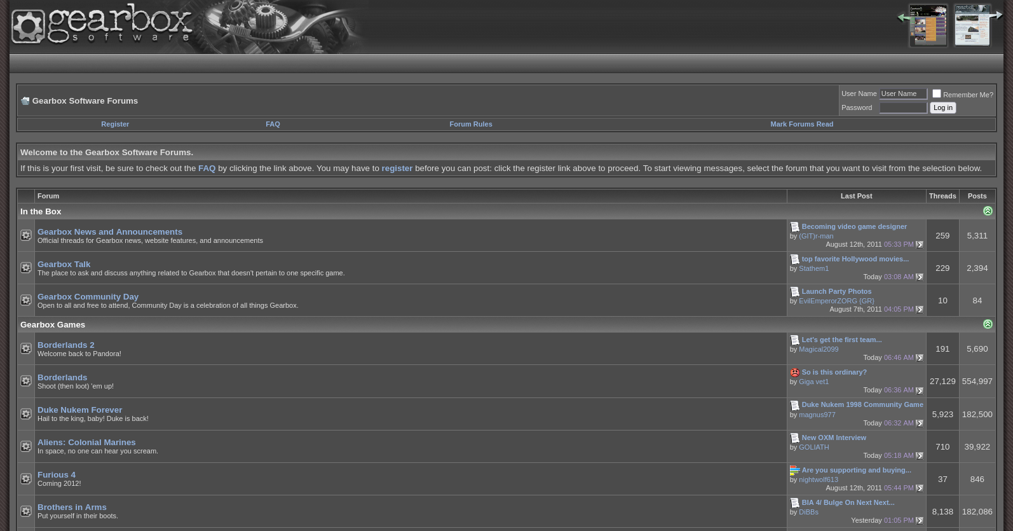The width and height of the screenshot is (1013, 531).
Task: Go to last post in Brothers in Arms row
Action: tap(920, 521)
